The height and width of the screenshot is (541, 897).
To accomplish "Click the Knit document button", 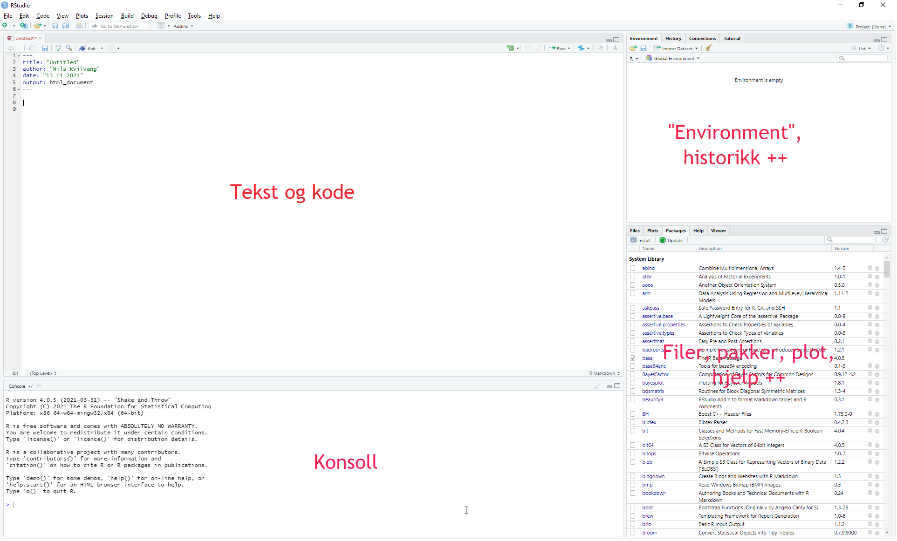I will click(x=88, y=48).
